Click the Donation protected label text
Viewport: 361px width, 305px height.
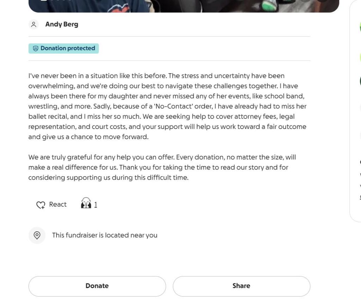(x=68, y=49)
